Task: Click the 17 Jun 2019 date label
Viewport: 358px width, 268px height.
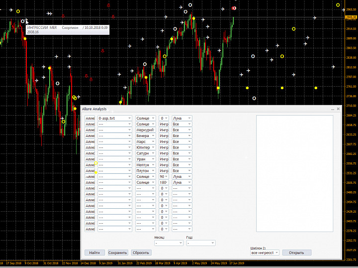Action: pyautogui.click(x=237, y=263)
